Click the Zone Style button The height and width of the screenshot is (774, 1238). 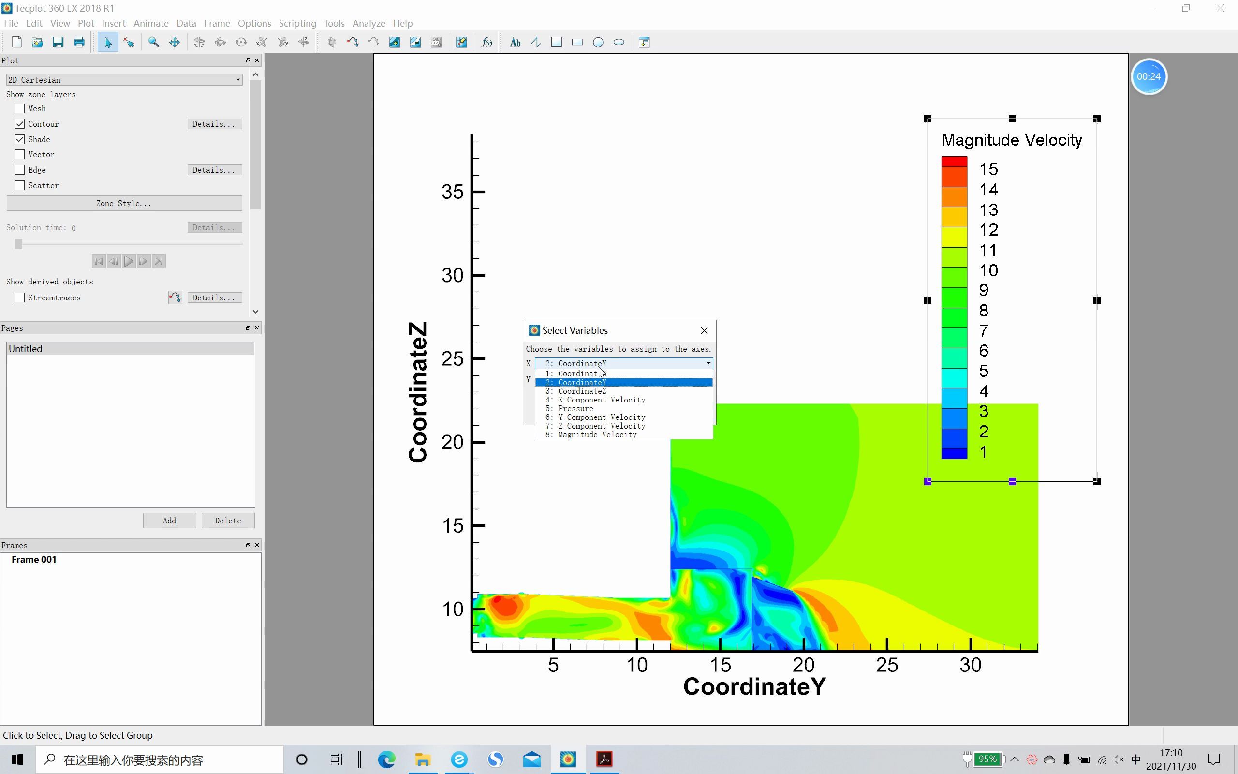pyautogui.click(x=124, y=203)
